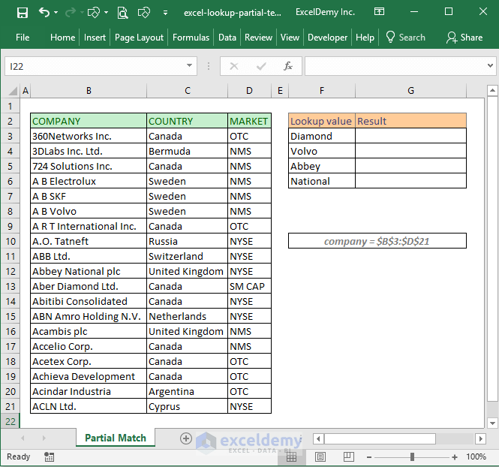Open the Developer ribbon tab
Screen dimensions: 499x467
pos(327,38)
